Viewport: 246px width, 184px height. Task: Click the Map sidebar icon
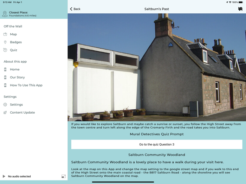point(5,34)
